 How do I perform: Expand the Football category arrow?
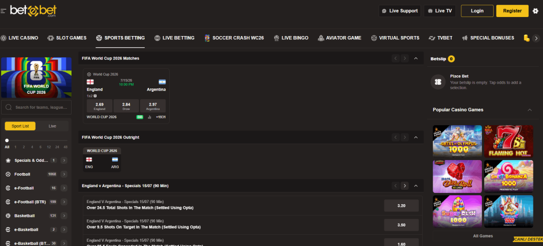64,174
